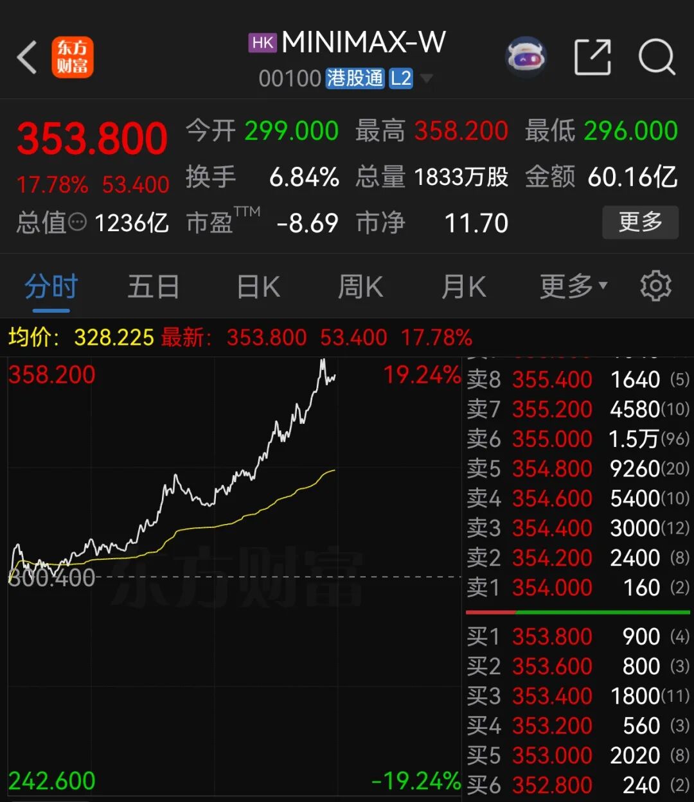Tap the L2 level badge
Image resolution: width=694 pixels, height=802 pixels.
click(x=401, y=78)
